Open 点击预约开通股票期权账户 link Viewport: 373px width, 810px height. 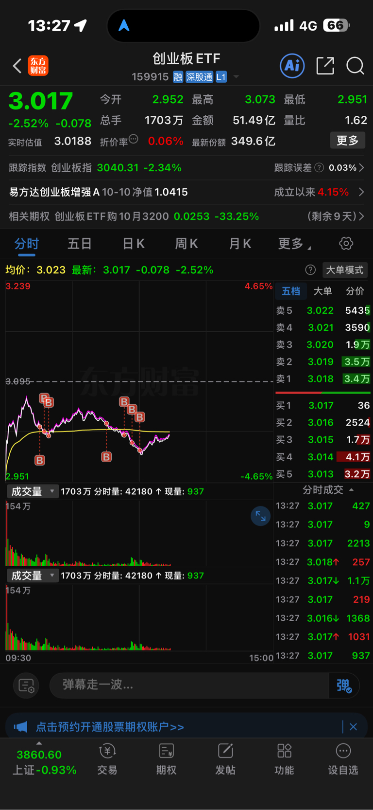point(110,727)
